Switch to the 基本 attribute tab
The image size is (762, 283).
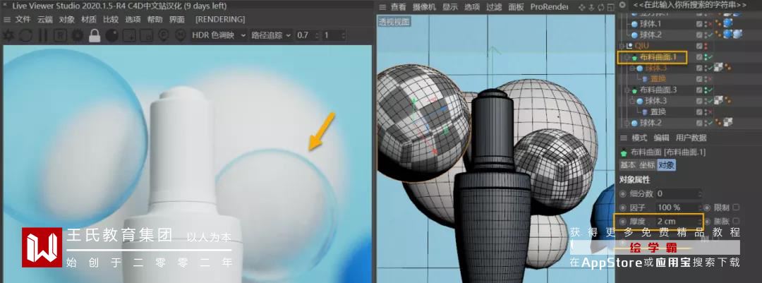(628, 165)
